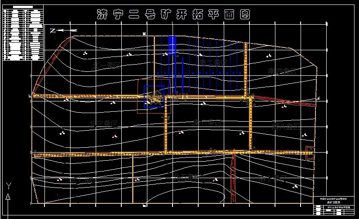
Task: Click the solid blue mined-panel rectangle
Action: pyautogui.click(x=172, y=45)
